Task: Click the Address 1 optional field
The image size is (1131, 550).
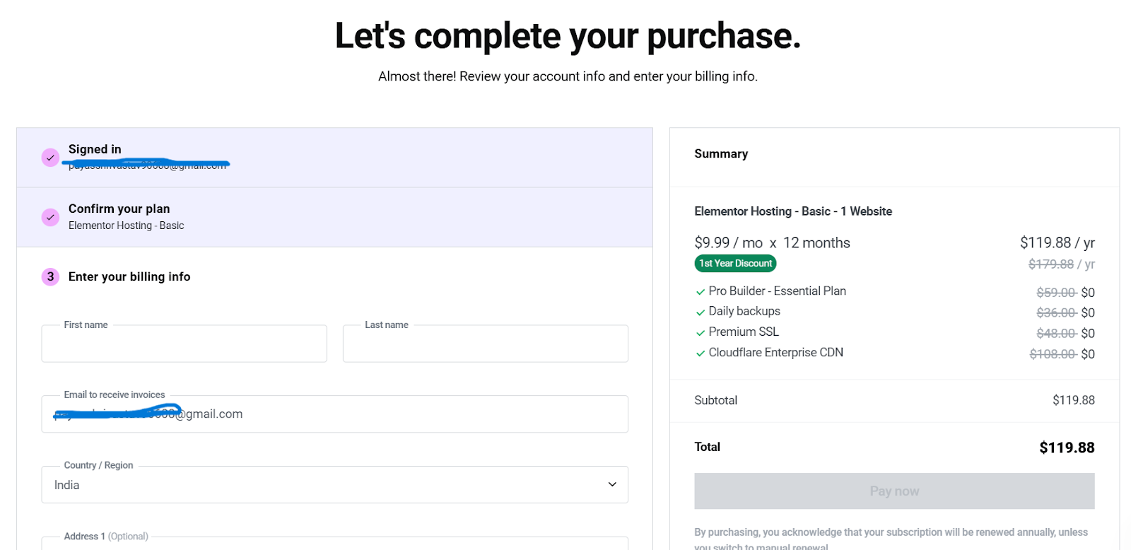Action: pos(334,543)
